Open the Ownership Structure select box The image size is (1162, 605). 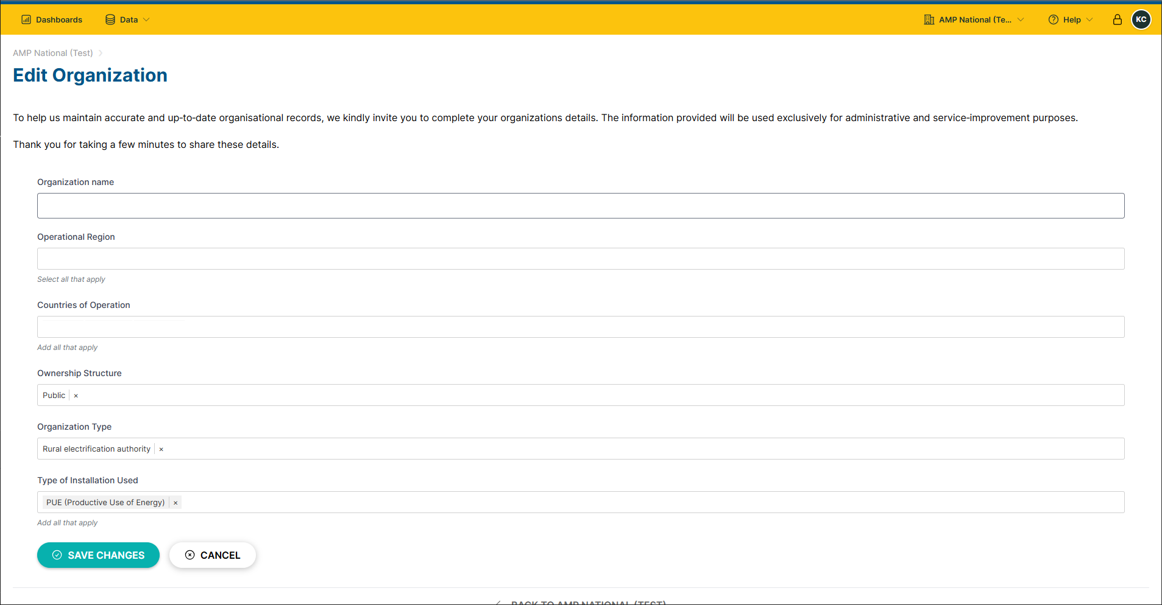pos(581,395)
